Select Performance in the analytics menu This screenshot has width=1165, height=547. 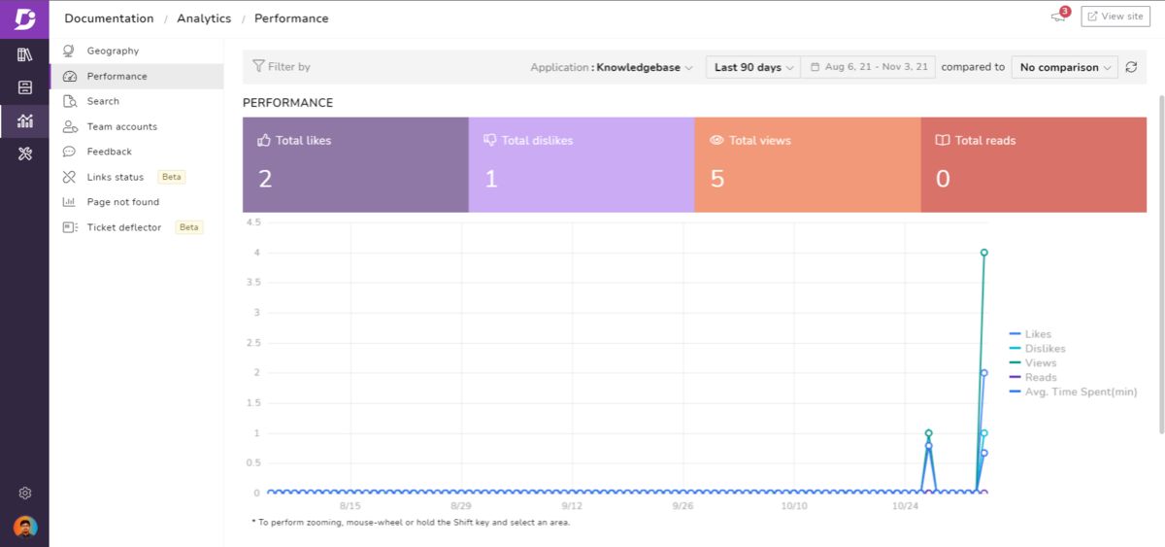pyautogui.click(x=136, y=76)
